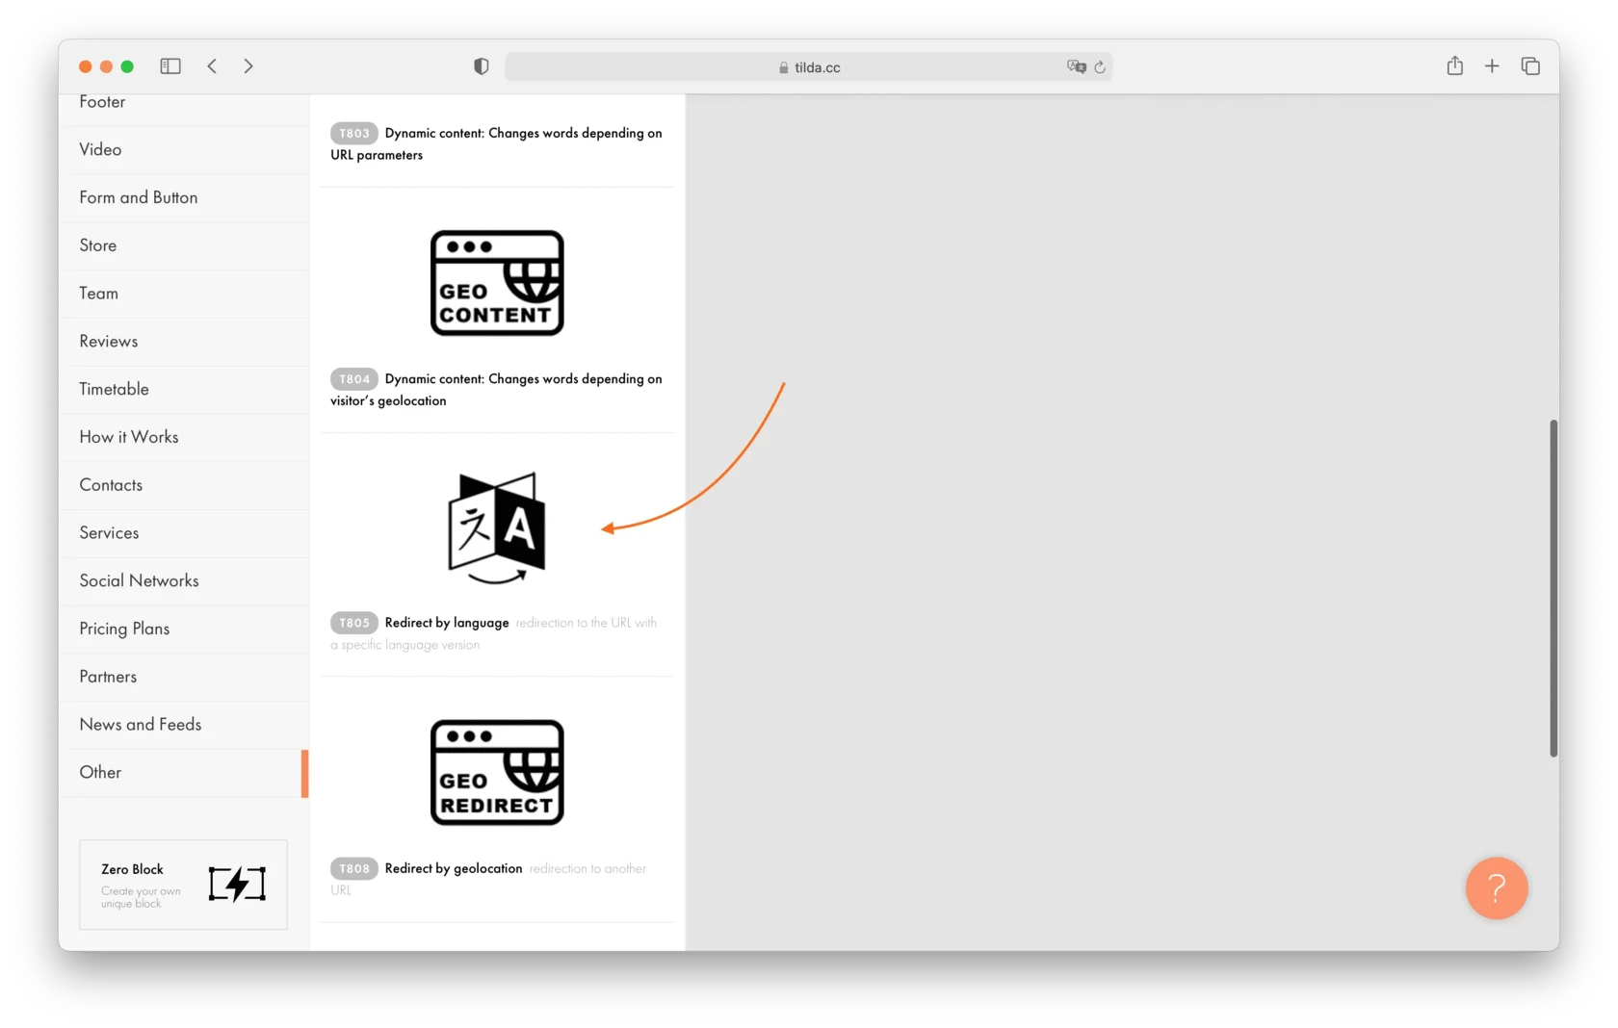The height and width of the screenshot is (1028, 1618).
Task: Select T808 Redirect by geolocation block
Action: (x=454, y=868)
